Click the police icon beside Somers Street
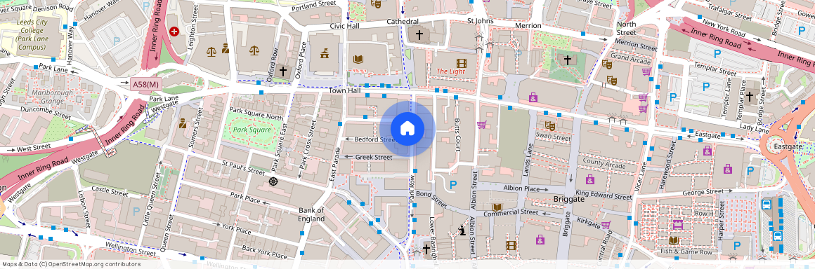815x269 pixels. 183,123
